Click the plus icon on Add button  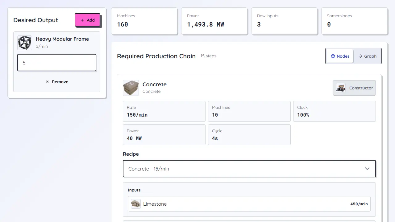pyautogui.click(x=82, y=20)
